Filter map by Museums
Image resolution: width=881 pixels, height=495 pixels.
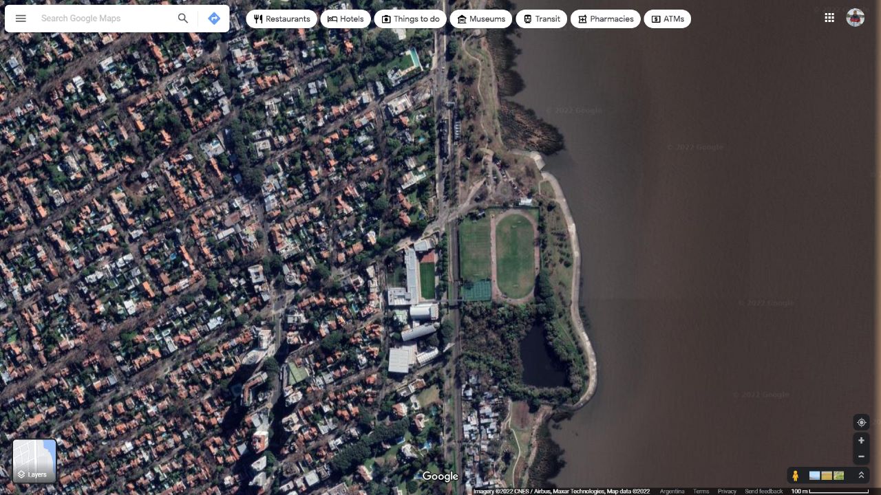point(481,19)
